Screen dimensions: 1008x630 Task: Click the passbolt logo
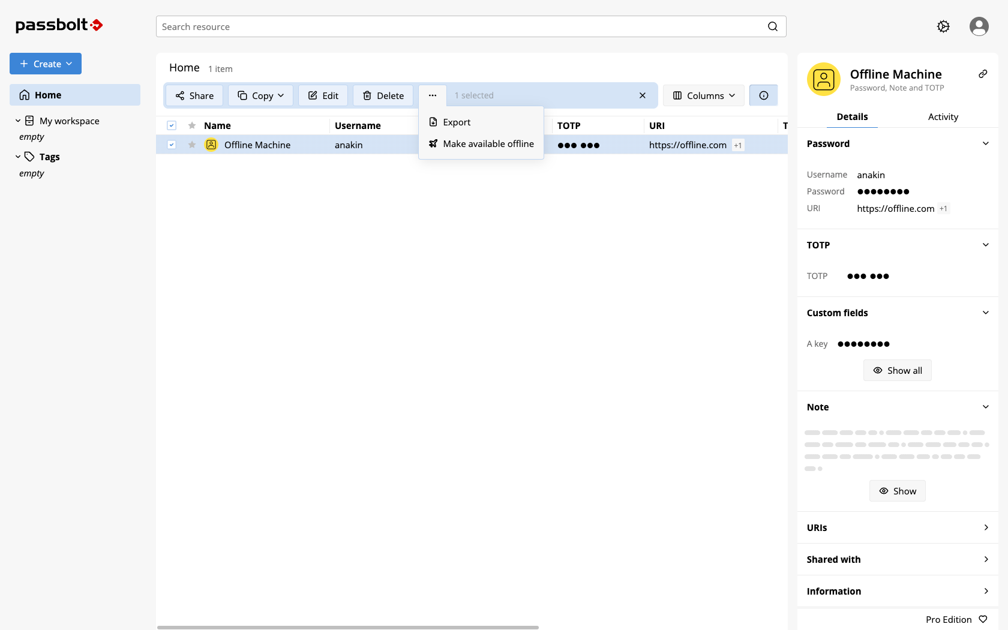click(x=59, y=25)
